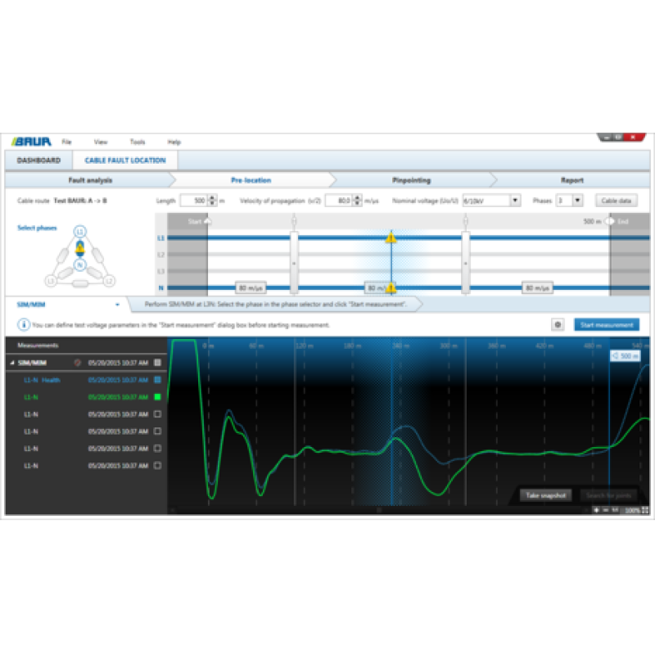
Task: Click the fit-to-screen icon beside 100% zoom
Action: pos(645,510)
